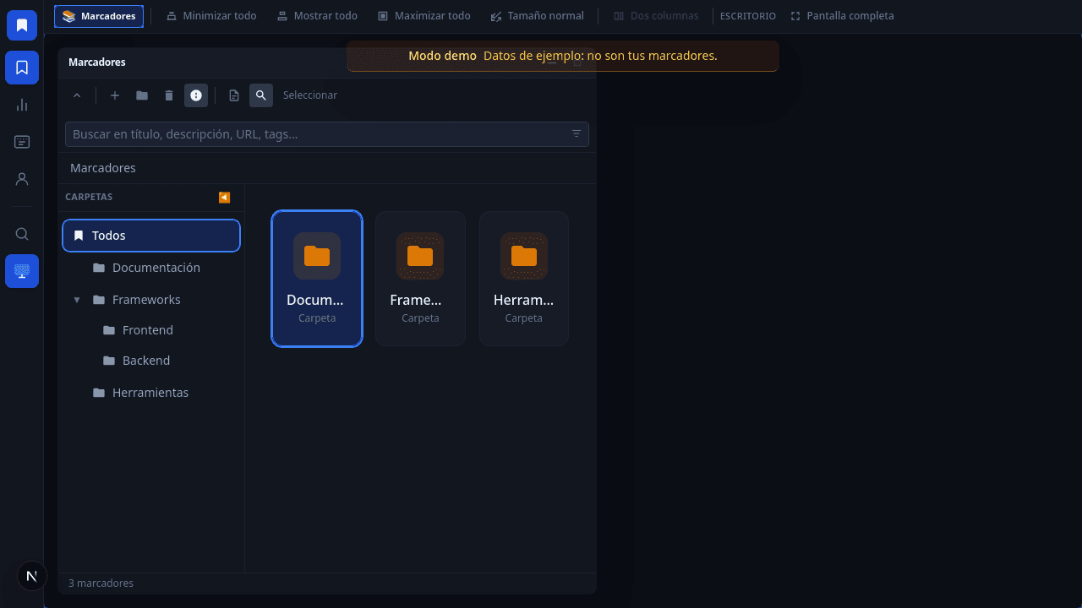Select the Marcadores tab in top bar

[x=99, y=16]
